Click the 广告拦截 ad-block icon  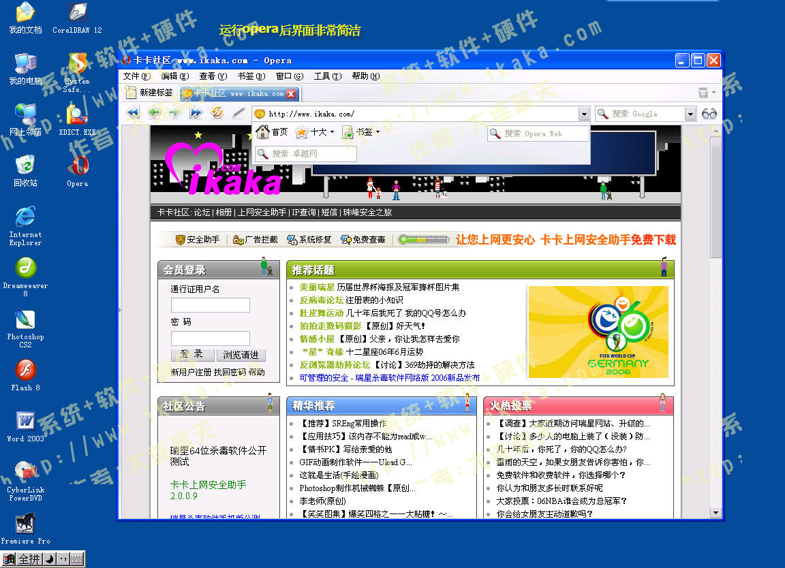(238, 240)
